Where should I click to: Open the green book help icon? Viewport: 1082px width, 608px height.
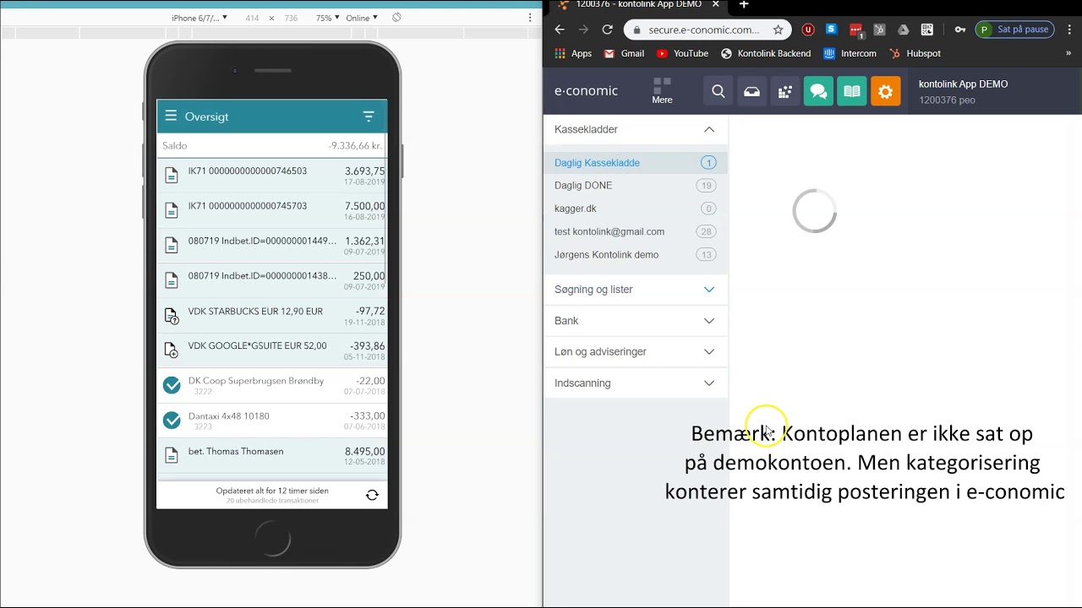(852, 91)
